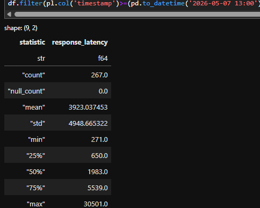Click the "mean" row label
Viewport: 260px width, 208px height.
pyautogui.click(x=34, y=107)
